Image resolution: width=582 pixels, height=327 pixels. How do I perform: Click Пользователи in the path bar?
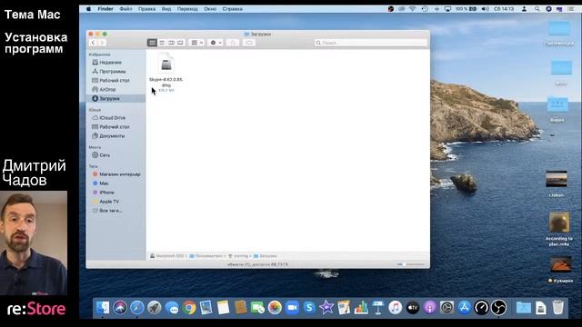point(208,256)
